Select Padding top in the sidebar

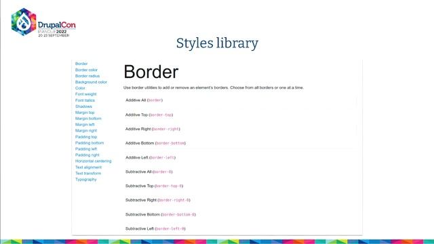tap(86, 137)
